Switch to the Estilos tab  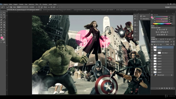click(x=157, y=26)
